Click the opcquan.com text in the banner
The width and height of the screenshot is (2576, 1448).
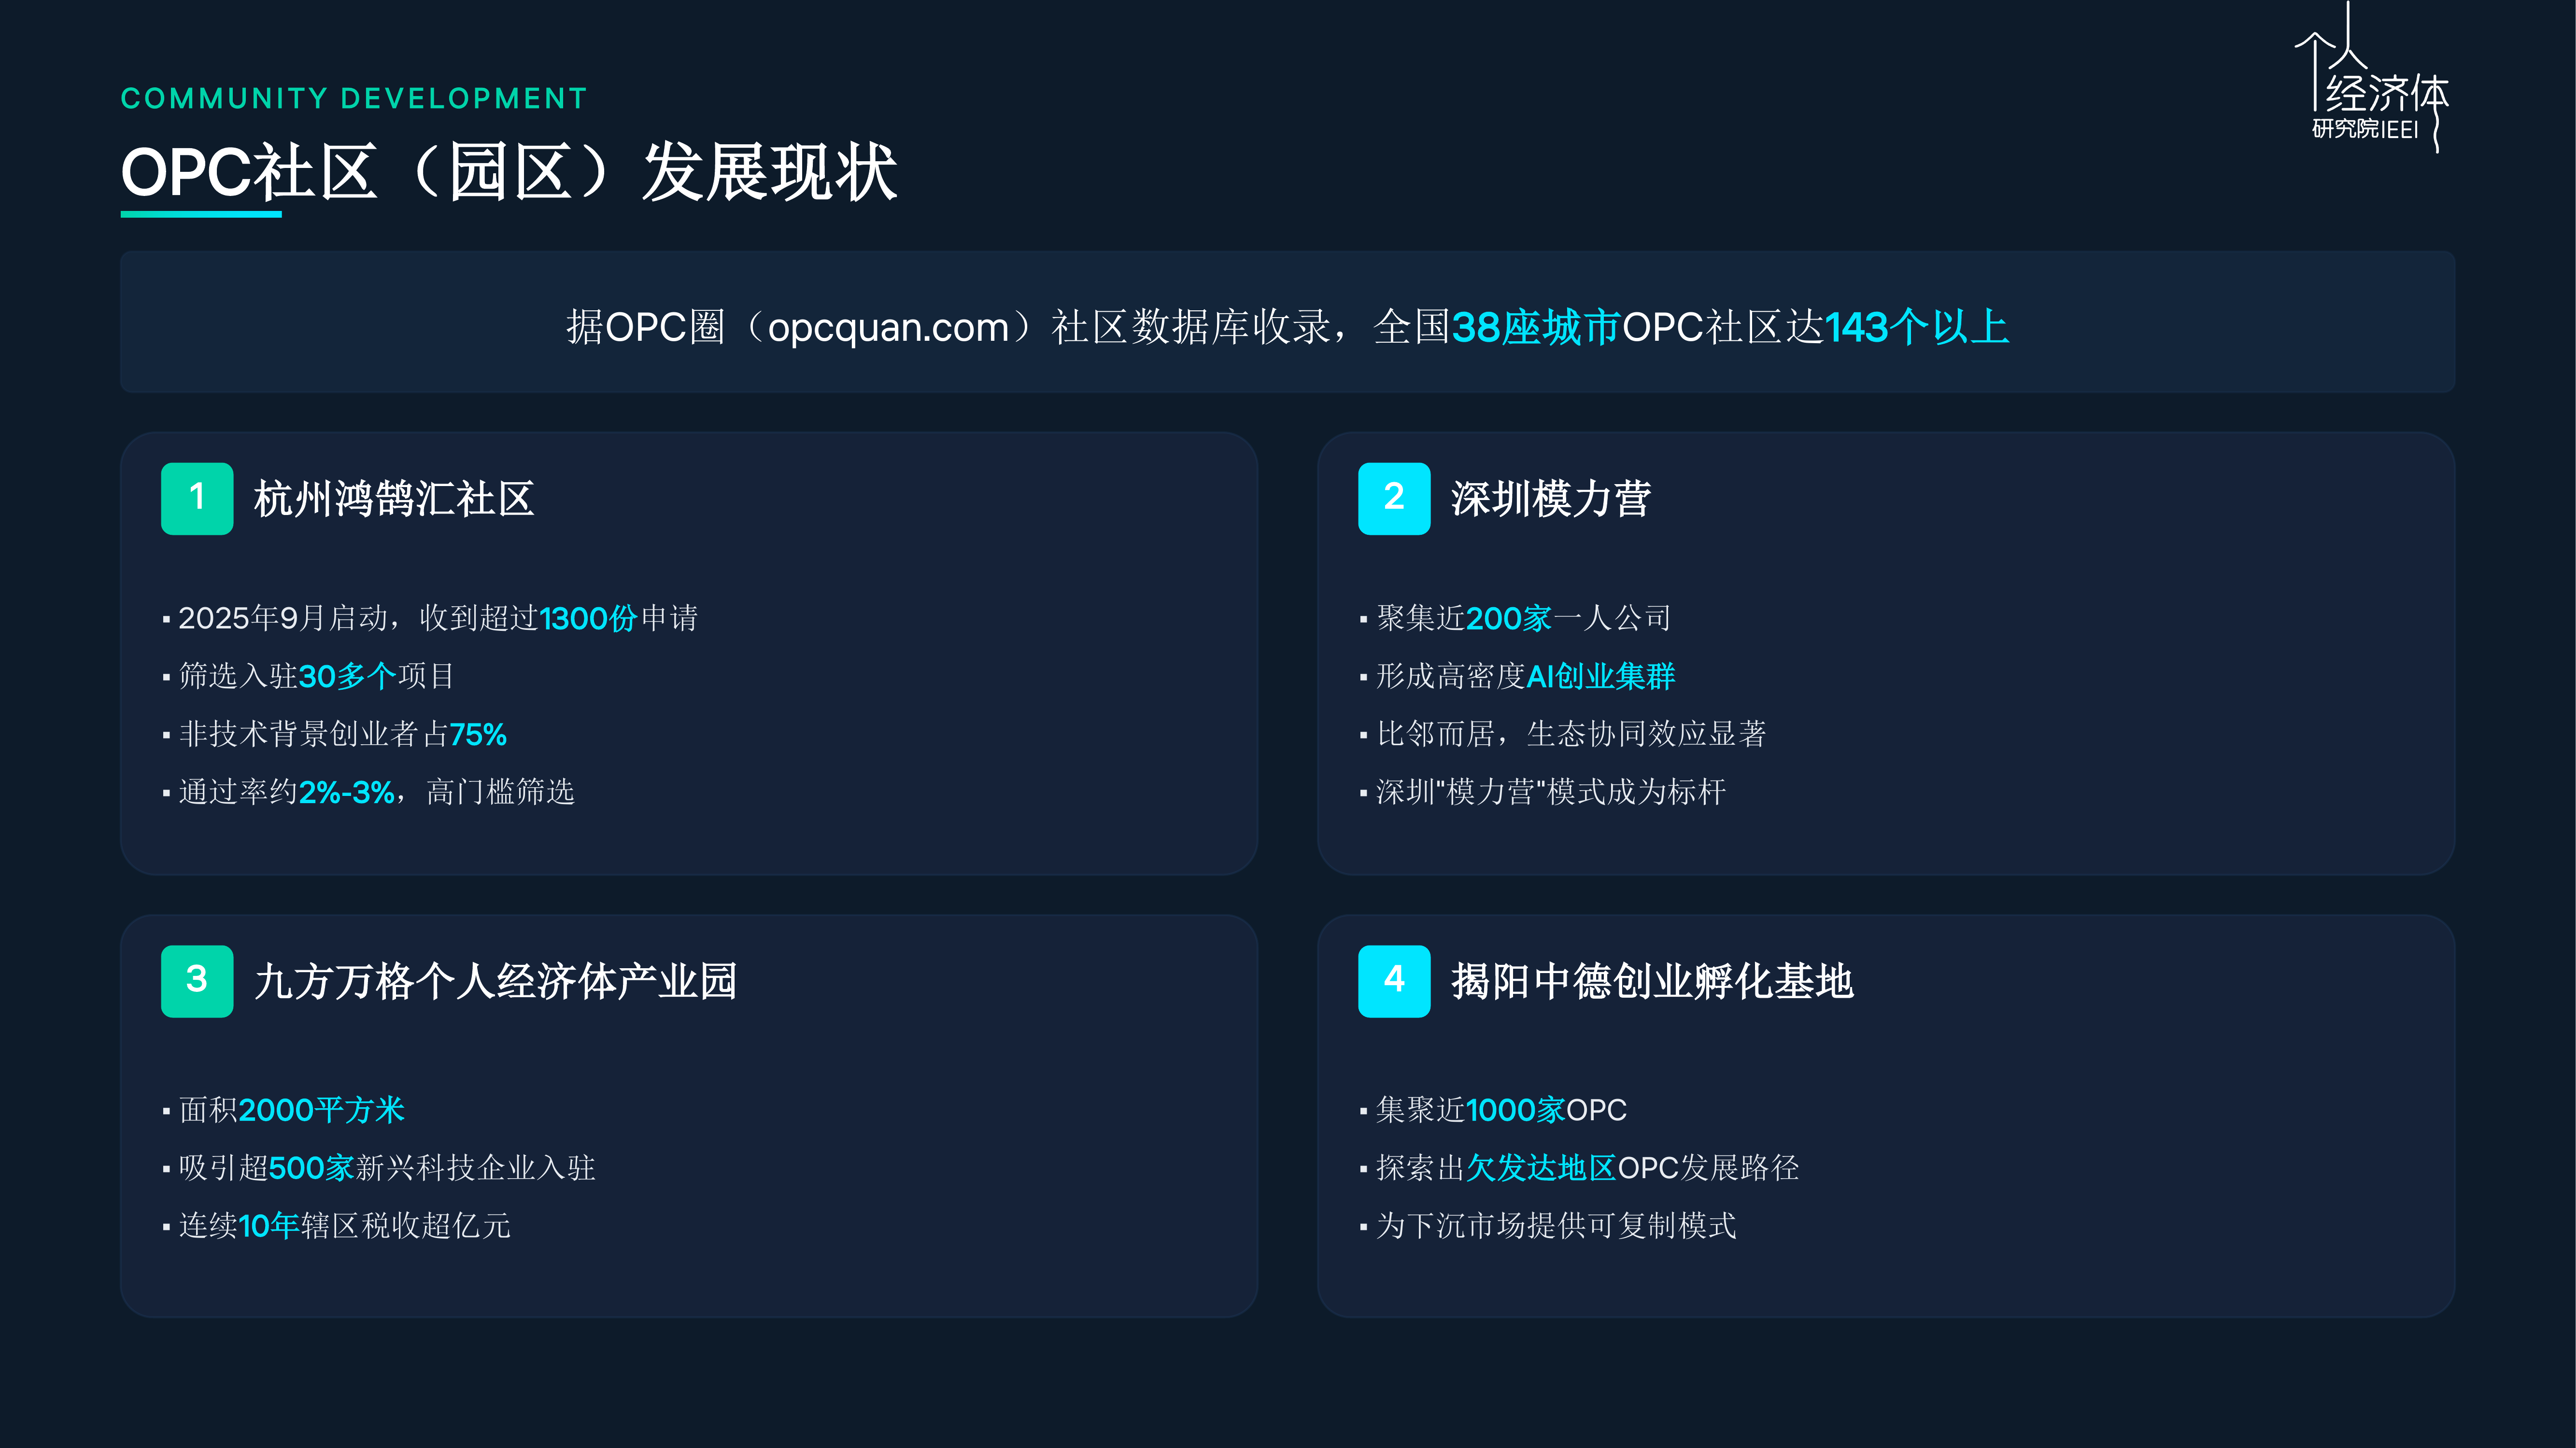click(x=888, y=328)
